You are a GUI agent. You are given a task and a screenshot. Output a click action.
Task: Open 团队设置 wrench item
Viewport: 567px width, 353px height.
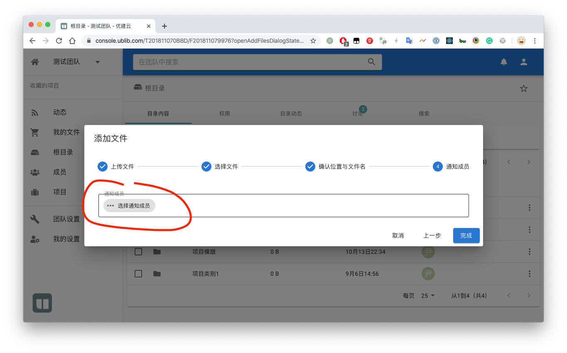tap(66, 219)
